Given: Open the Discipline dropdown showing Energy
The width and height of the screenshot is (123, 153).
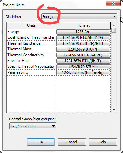Looking at the screenshot, I should pos(79,17).
